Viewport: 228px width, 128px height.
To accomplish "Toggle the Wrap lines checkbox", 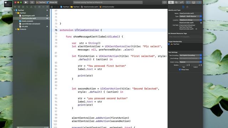I will pyautogui.click(x=180, y=70).
